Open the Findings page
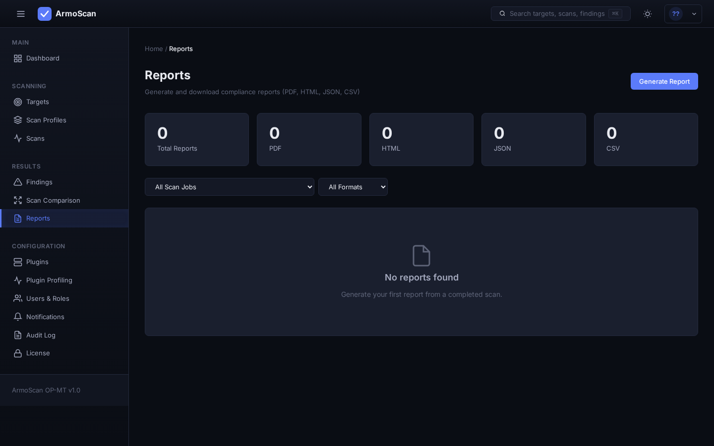Viewport: 714px width, 446px height. (x=64, y=182)
